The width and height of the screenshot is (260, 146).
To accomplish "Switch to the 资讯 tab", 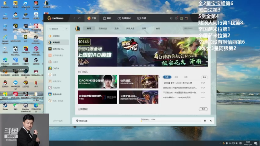I will tap(89, 29).
